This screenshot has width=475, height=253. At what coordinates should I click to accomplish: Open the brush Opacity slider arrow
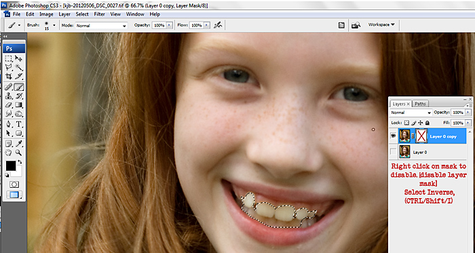[170, 25]
